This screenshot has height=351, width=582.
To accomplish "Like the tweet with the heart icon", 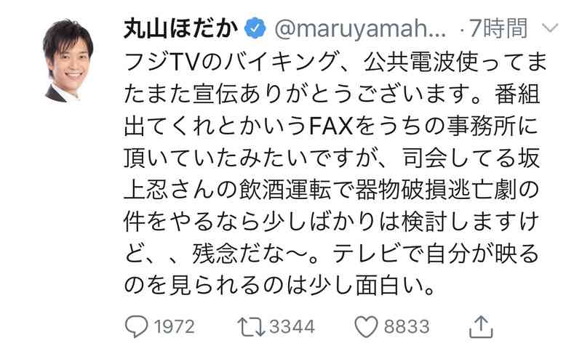I will (x=366, y=326).
